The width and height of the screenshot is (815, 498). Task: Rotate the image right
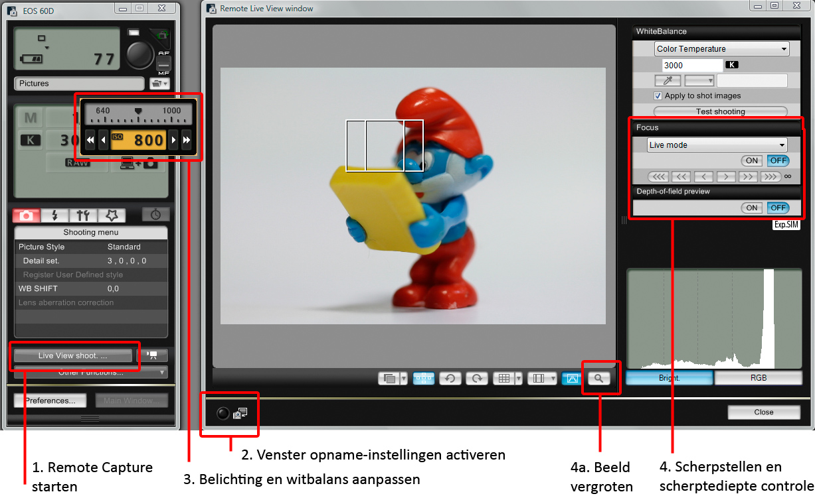tap(477, 378)
